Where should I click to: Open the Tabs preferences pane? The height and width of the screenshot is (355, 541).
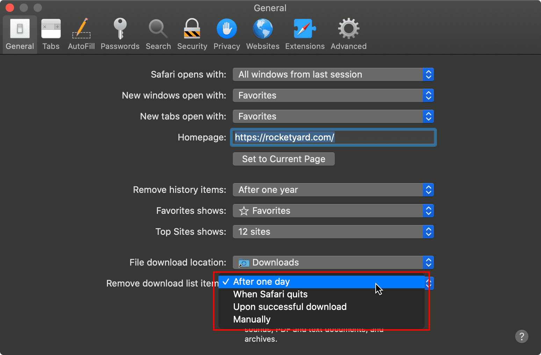tap(51, 34)
